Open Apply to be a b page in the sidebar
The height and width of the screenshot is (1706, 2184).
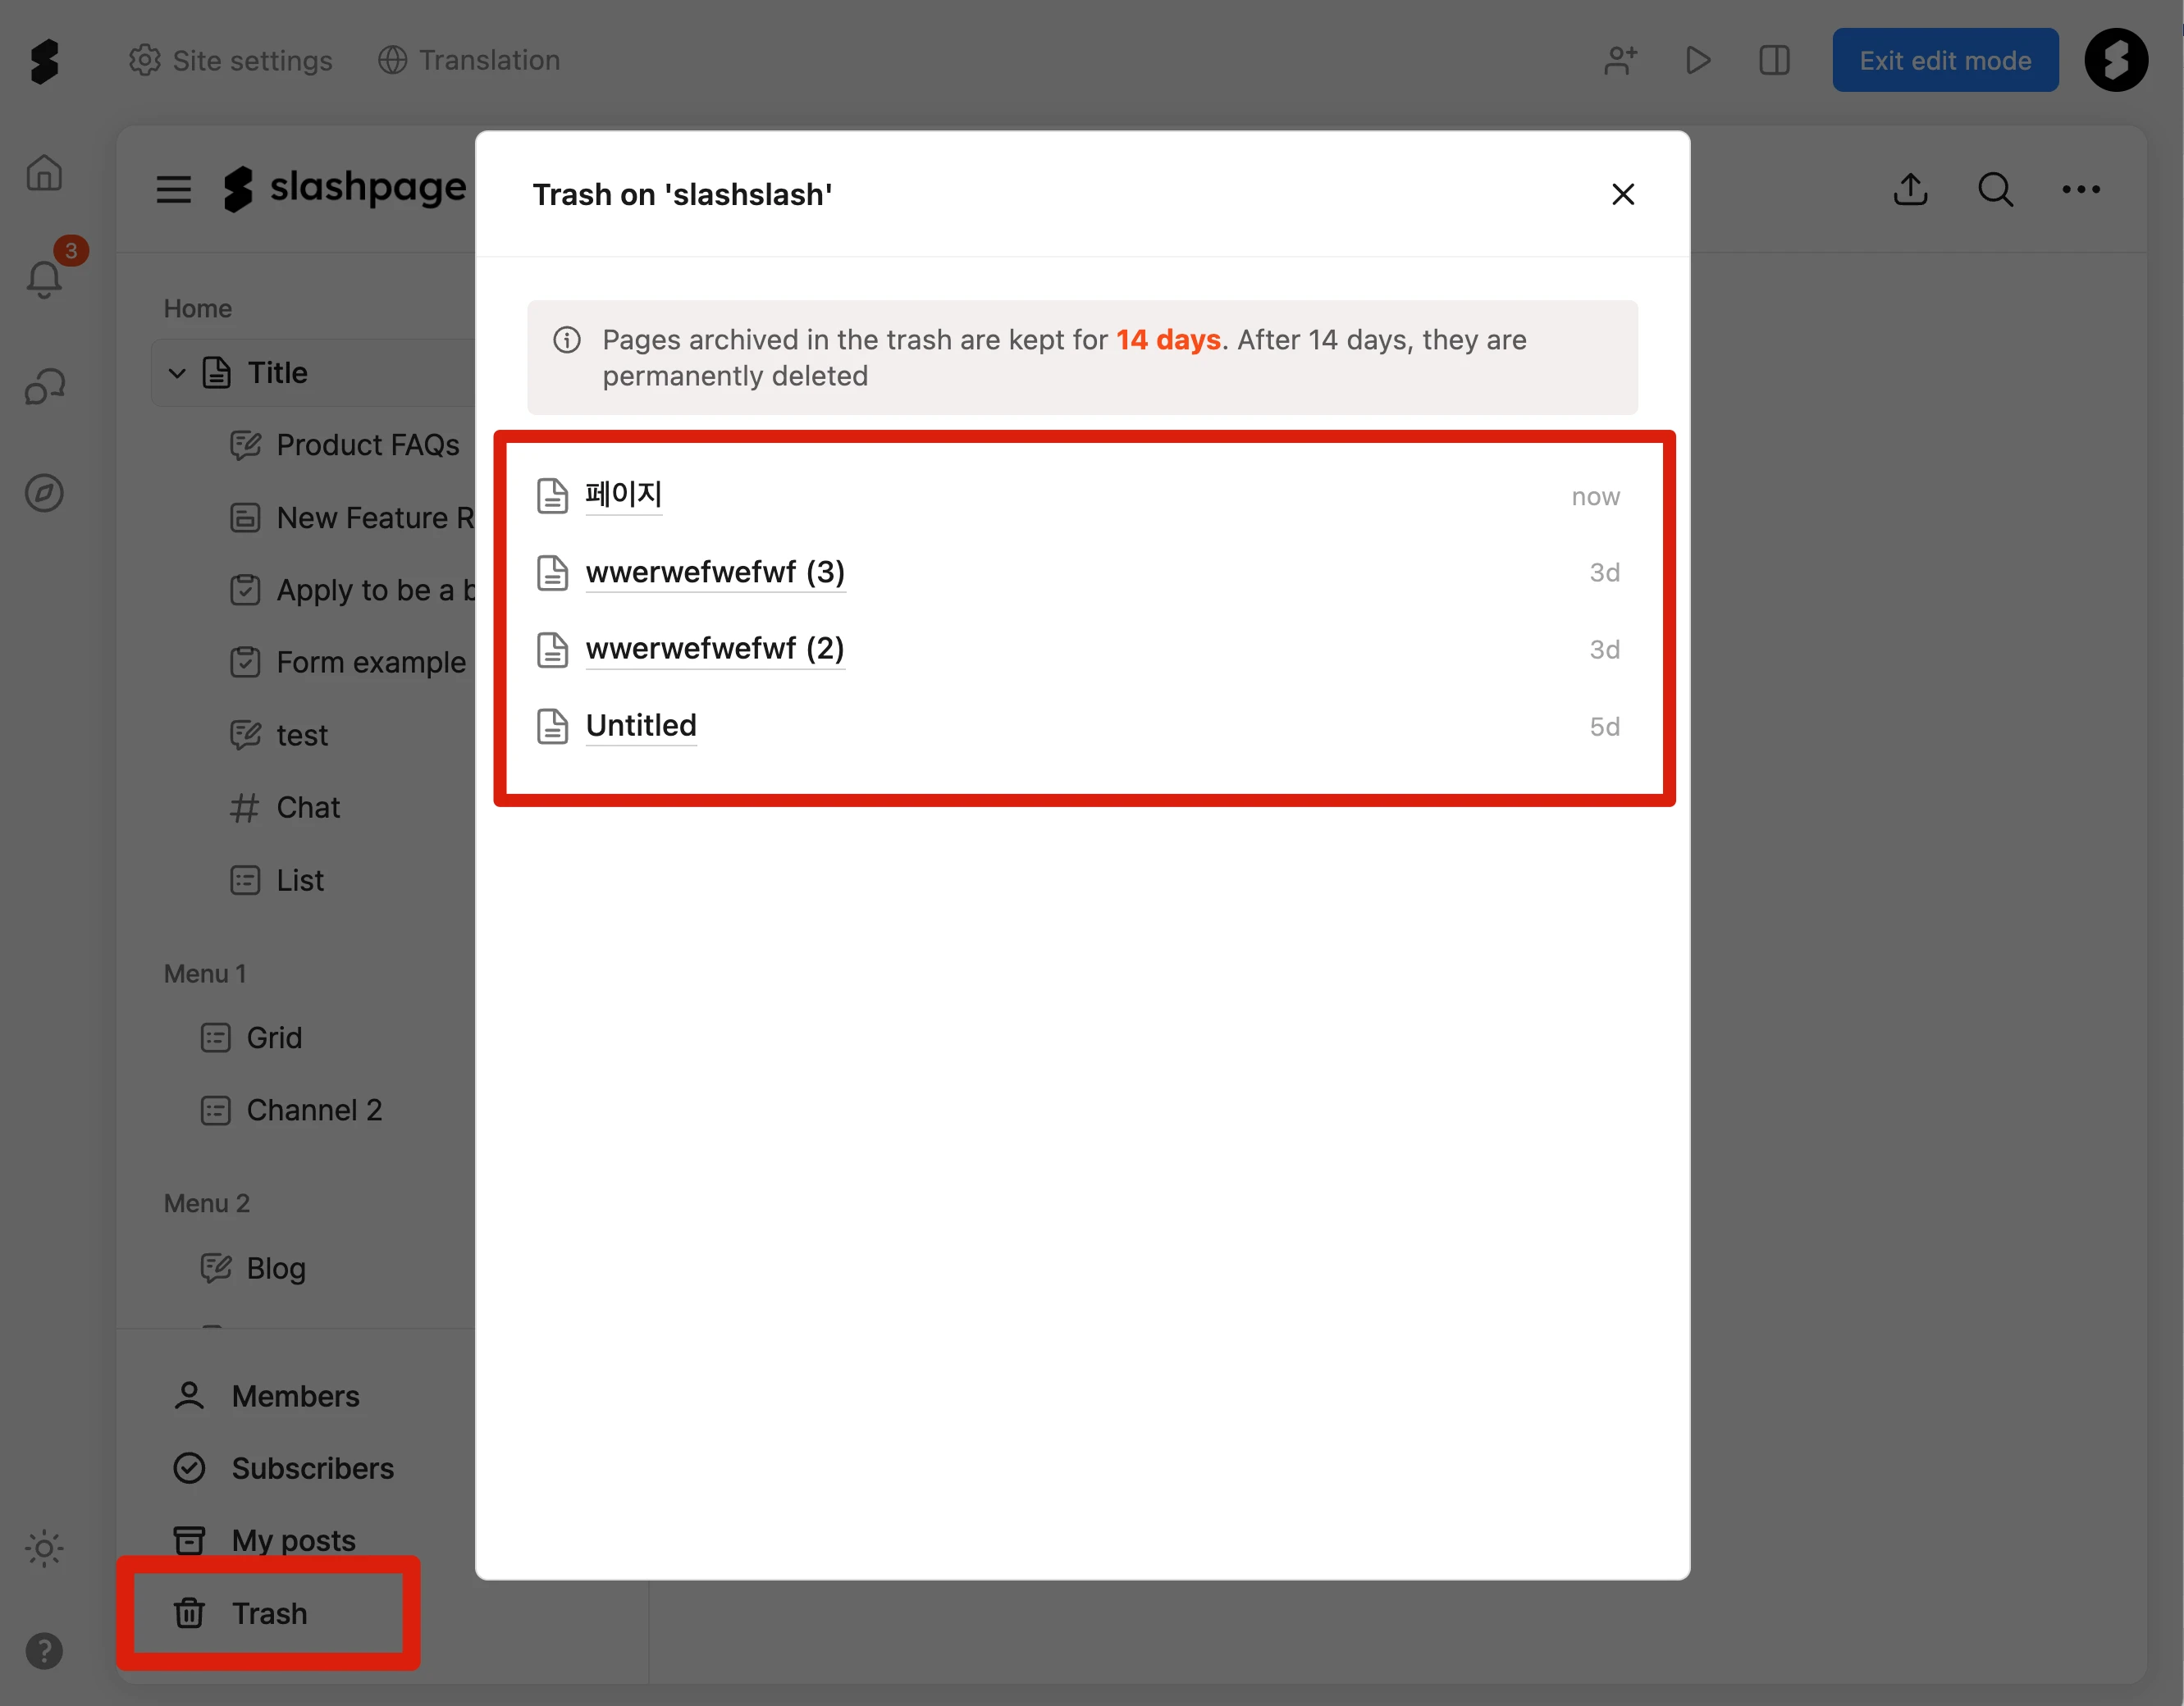pyautogui.click(x=352, y=590)
